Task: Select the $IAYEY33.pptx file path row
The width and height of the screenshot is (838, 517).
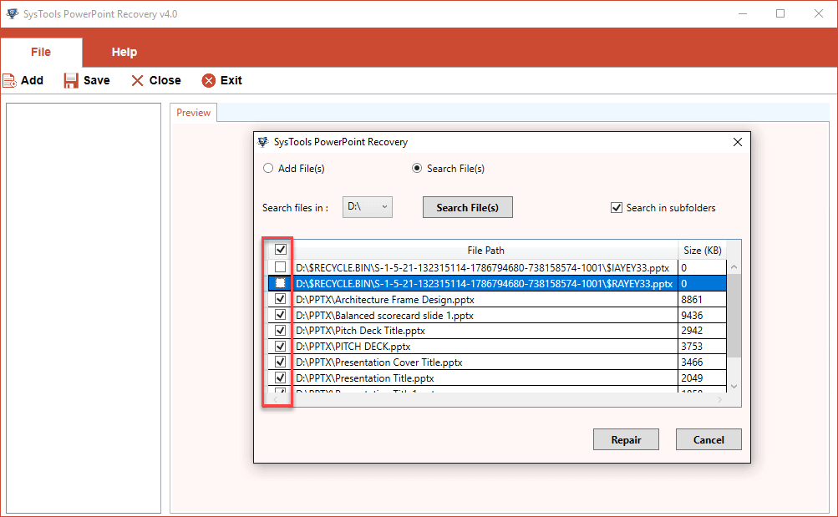Action: 485,267
